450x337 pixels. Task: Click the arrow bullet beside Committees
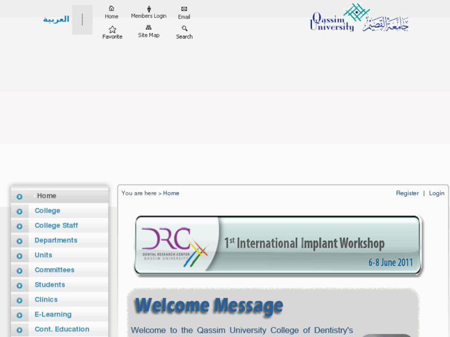[19, 271]
